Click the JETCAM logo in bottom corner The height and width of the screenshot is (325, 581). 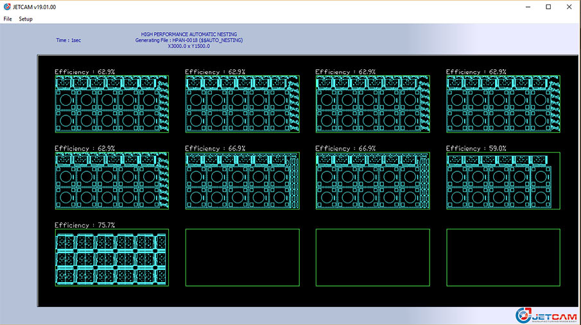coord(546,316)
